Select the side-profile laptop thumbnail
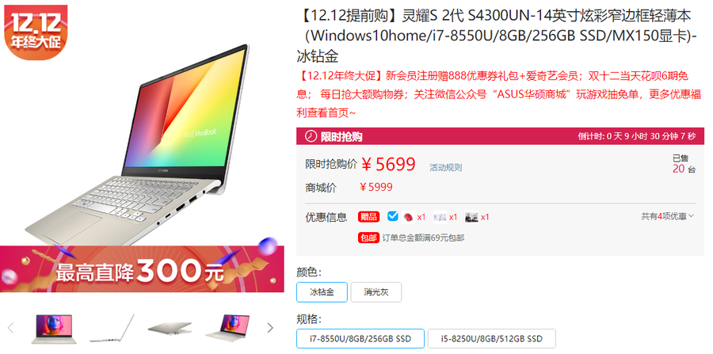The width and height of the screenshot is (713, 354). (x=112, y=329)
